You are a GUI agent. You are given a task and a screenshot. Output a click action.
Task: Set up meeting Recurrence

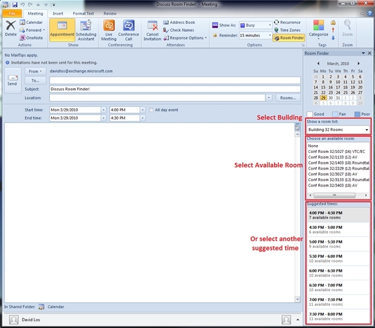[x=287, y=22]
